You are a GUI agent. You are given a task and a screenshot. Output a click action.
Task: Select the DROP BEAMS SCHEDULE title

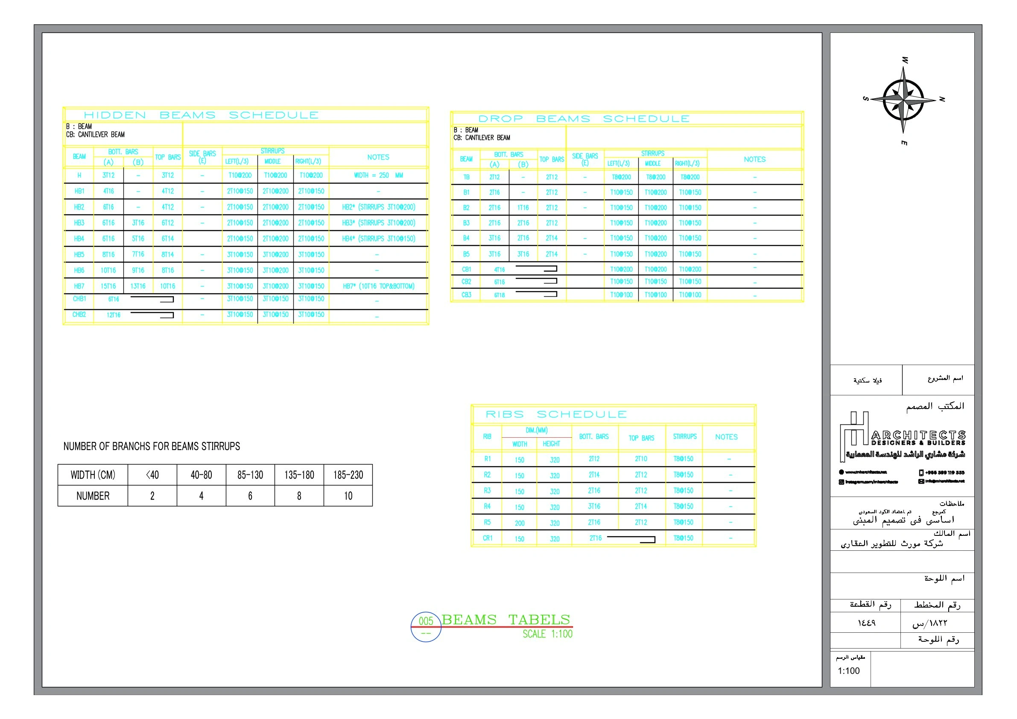pyautogui.click(x=584, y=119)
